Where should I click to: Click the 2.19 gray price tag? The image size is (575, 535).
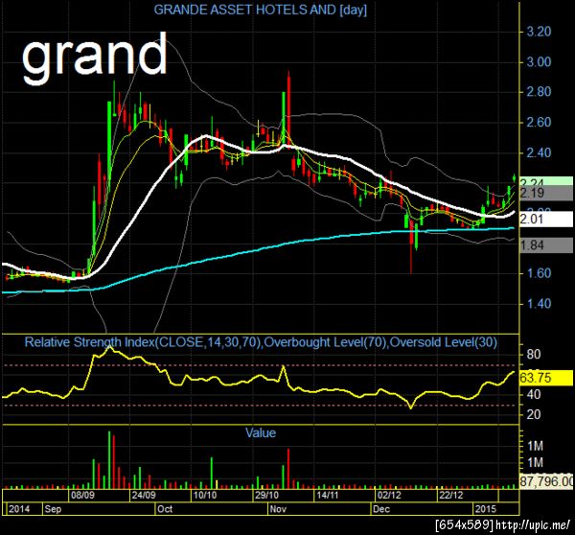546,193
